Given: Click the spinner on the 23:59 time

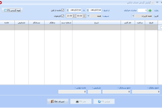Looking at the screenshot, I should (74, 16).
